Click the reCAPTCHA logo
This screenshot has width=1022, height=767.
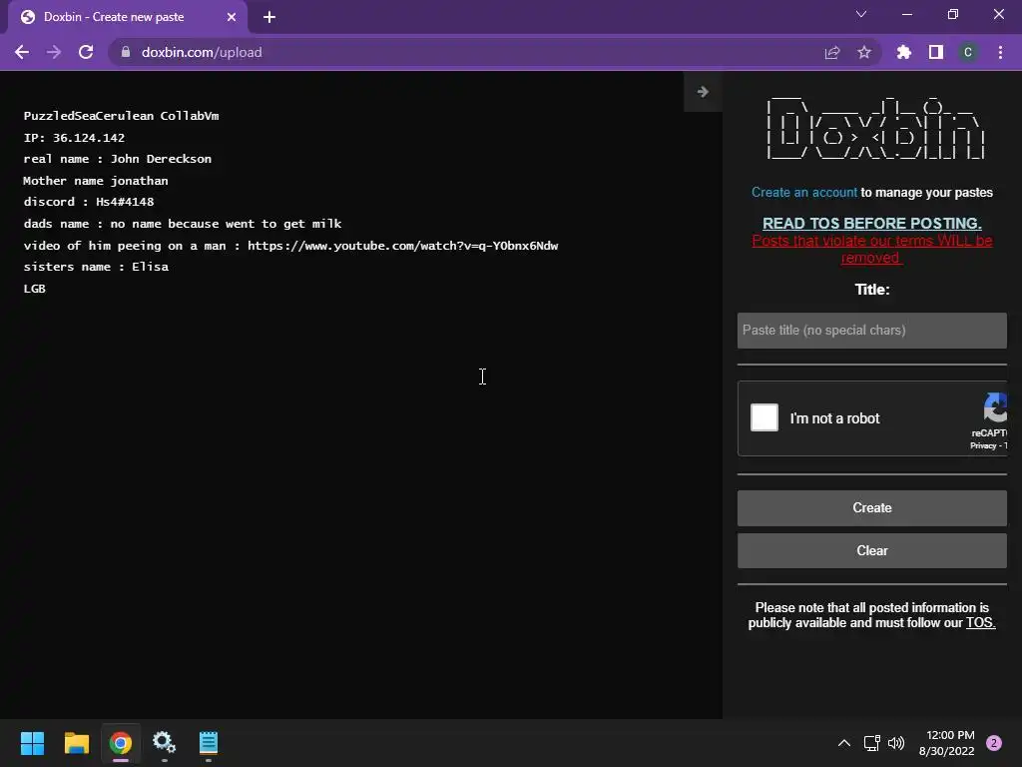(x=995, y=407)
